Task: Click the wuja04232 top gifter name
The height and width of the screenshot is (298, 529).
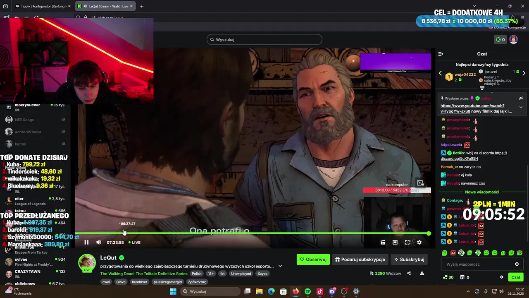Action: point(465,74)
